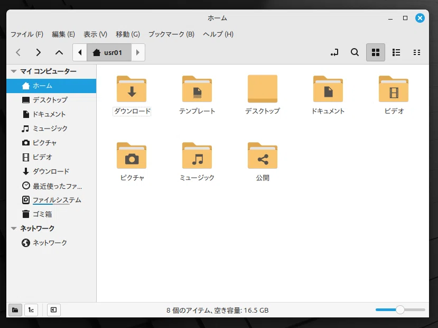Click the status bar item count text
438x328 pixels.
pos(218,311)
